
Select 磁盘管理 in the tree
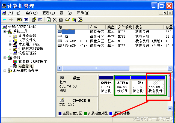click(x=26, y=66)
